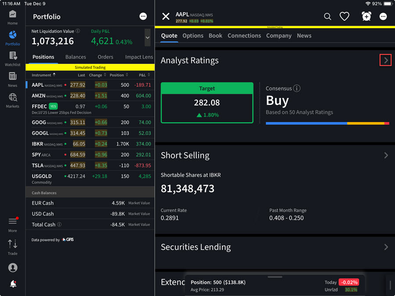This screenshot has height=296, width=395.
Task: Close the AAPL quote panel
Action: [x=166, y=17]
